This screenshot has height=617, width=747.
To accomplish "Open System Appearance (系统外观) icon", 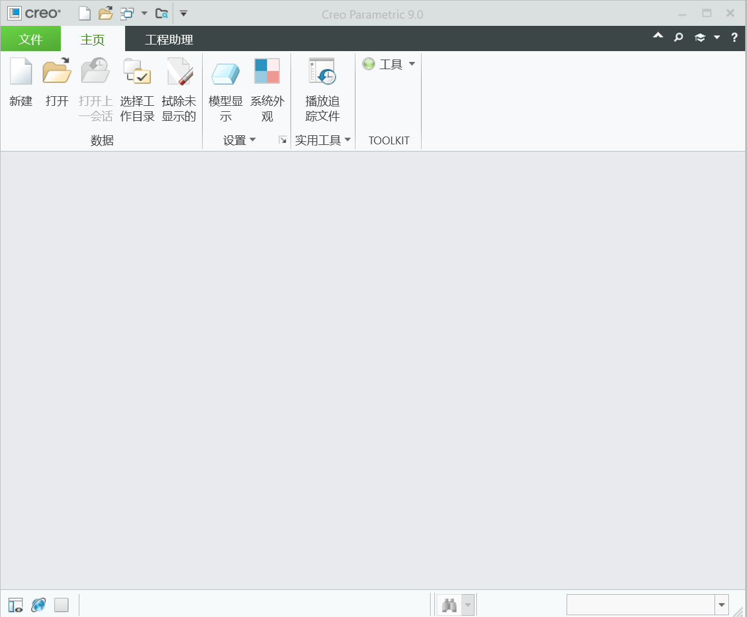I will 267,72.
